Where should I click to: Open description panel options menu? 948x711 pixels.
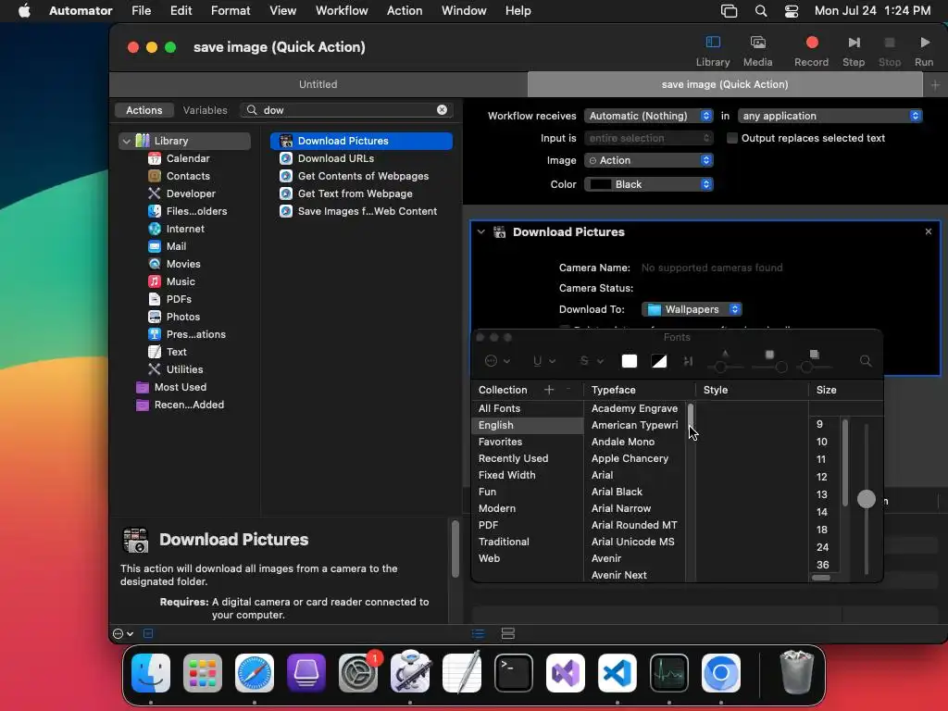[x=123, y=633]
